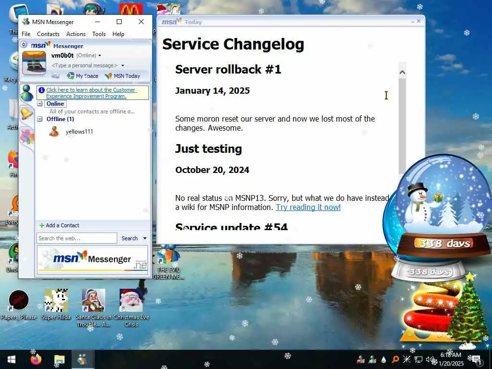Open the Windows Start menu
Viewport: 492px width, 369px height.
[x=12, y=359]
